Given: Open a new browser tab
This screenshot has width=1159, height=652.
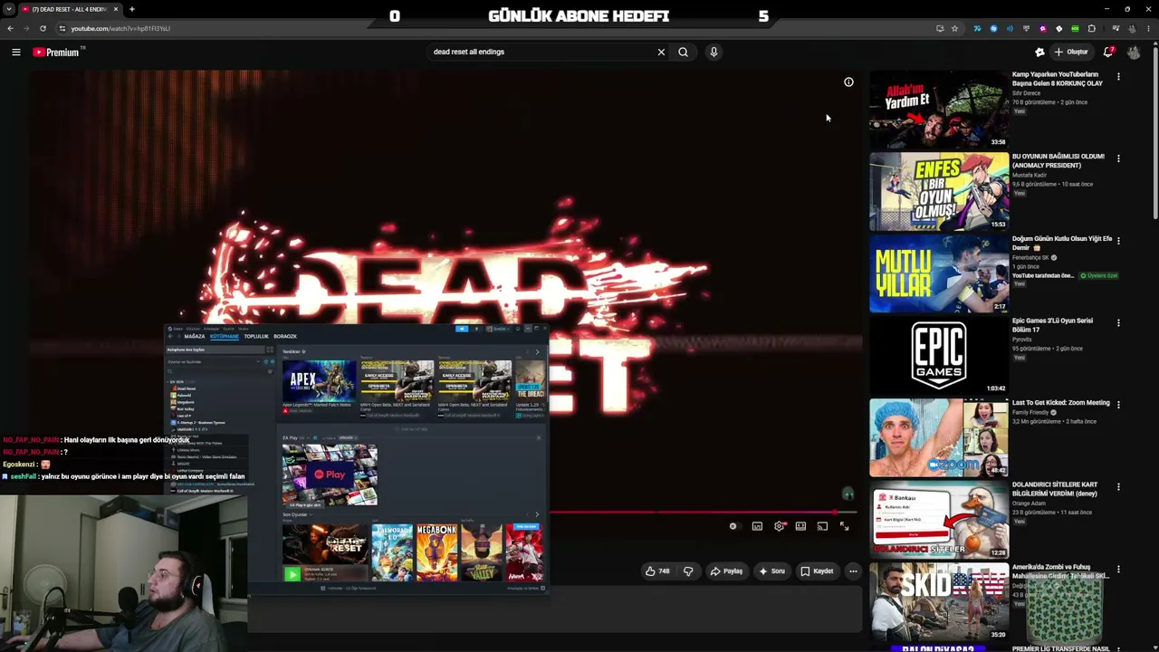Looking at the screenshot, I should point(132,9).
